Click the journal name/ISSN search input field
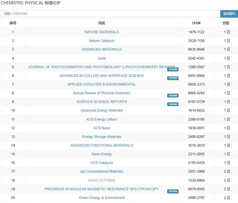Image resolution: width=238 pixels, height=203 pixels. pos(111,14)
